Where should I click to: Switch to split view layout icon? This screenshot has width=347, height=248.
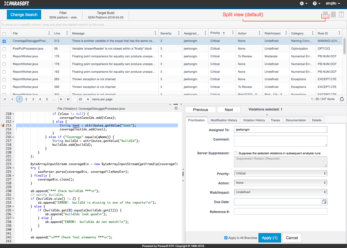325,15
